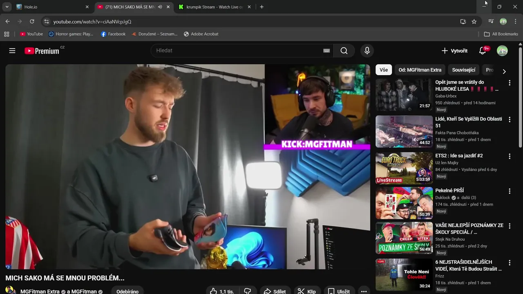Open options for ETS2 Ide sa jazdiť video
Image resolution: width=523 pixels, height=294 pixels.
point(509,156)
